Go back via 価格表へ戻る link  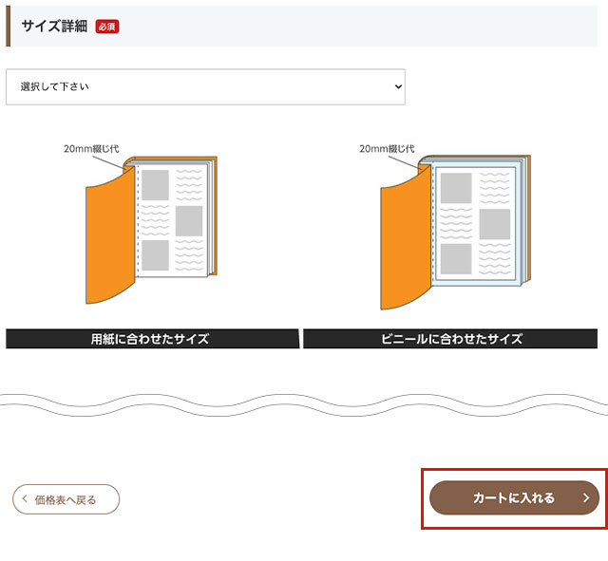(66, 499)
